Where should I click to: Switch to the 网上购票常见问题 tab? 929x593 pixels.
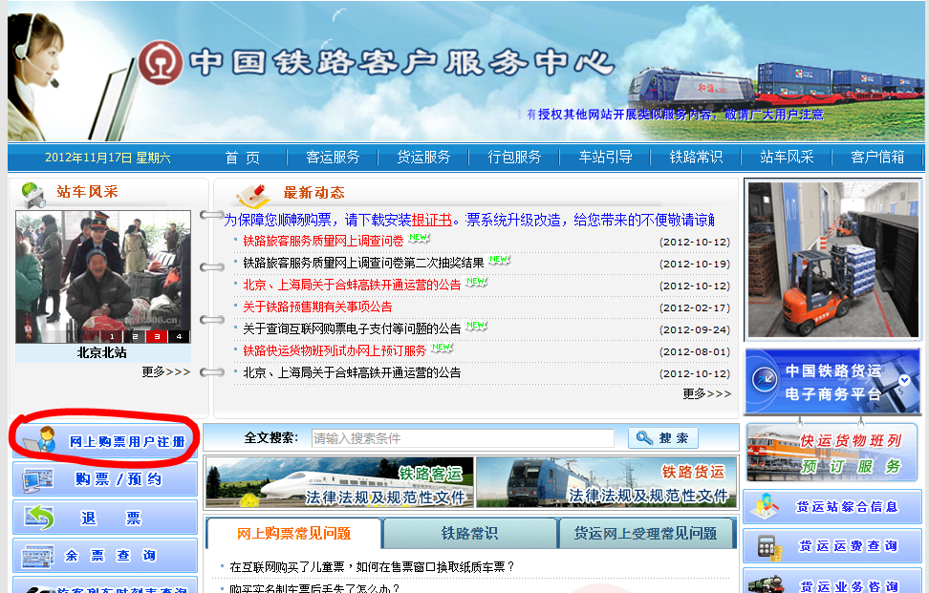pyautogui.click(x=293, y=533)
